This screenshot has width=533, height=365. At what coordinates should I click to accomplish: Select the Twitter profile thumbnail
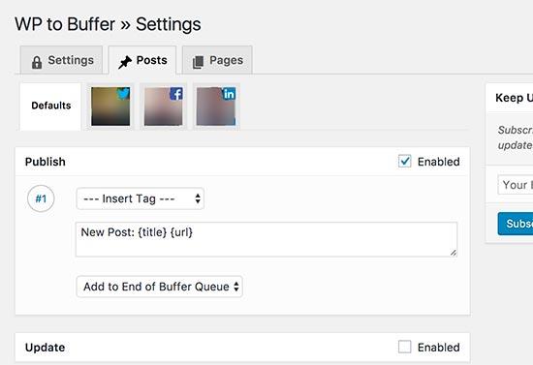(110, 106)
